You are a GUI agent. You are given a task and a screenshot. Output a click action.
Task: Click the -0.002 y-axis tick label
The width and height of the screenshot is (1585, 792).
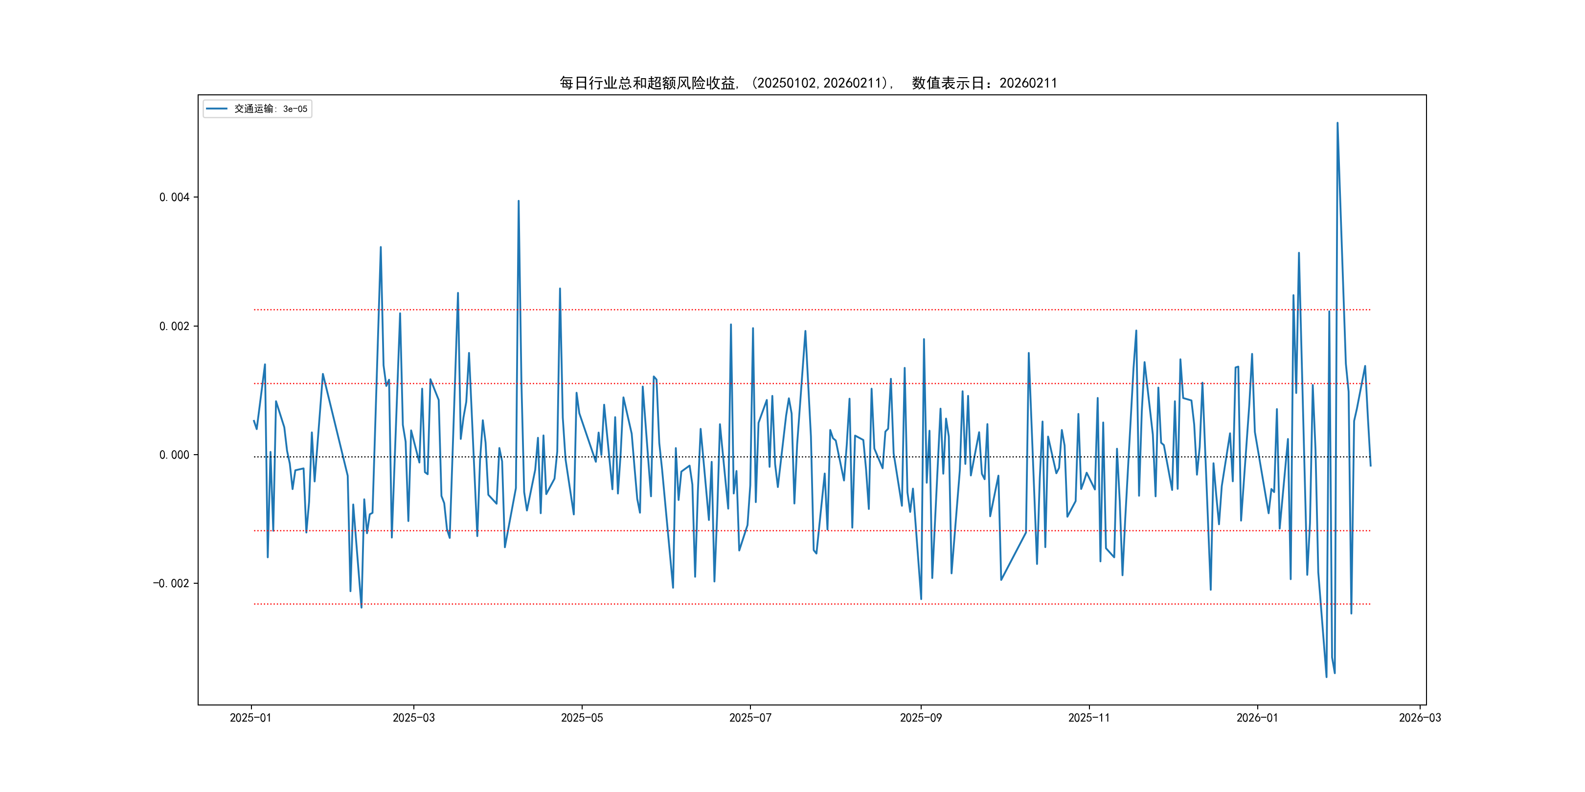point(171,584)
